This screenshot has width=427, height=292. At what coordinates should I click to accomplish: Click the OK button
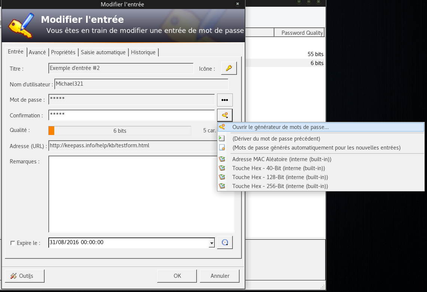[x=177, y=276]
